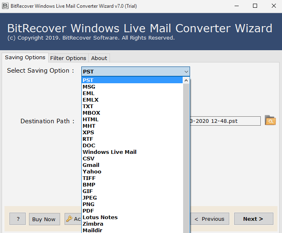Select the highlighted PST list entry
The width and height of the screenshot is (282, 233).
coord(88,80)
